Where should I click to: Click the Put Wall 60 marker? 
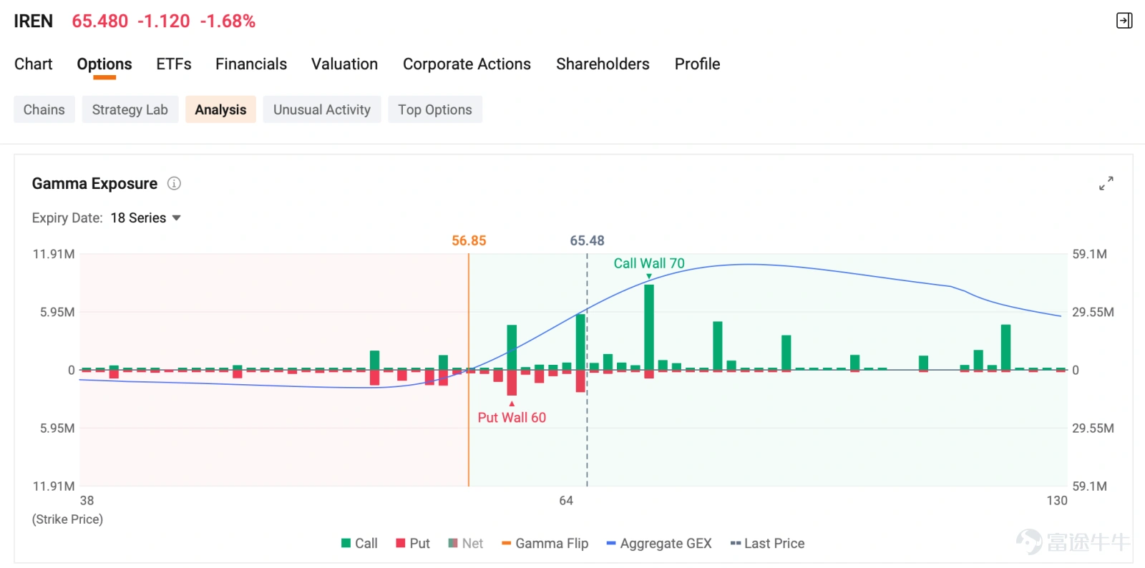tap(512, 417)
